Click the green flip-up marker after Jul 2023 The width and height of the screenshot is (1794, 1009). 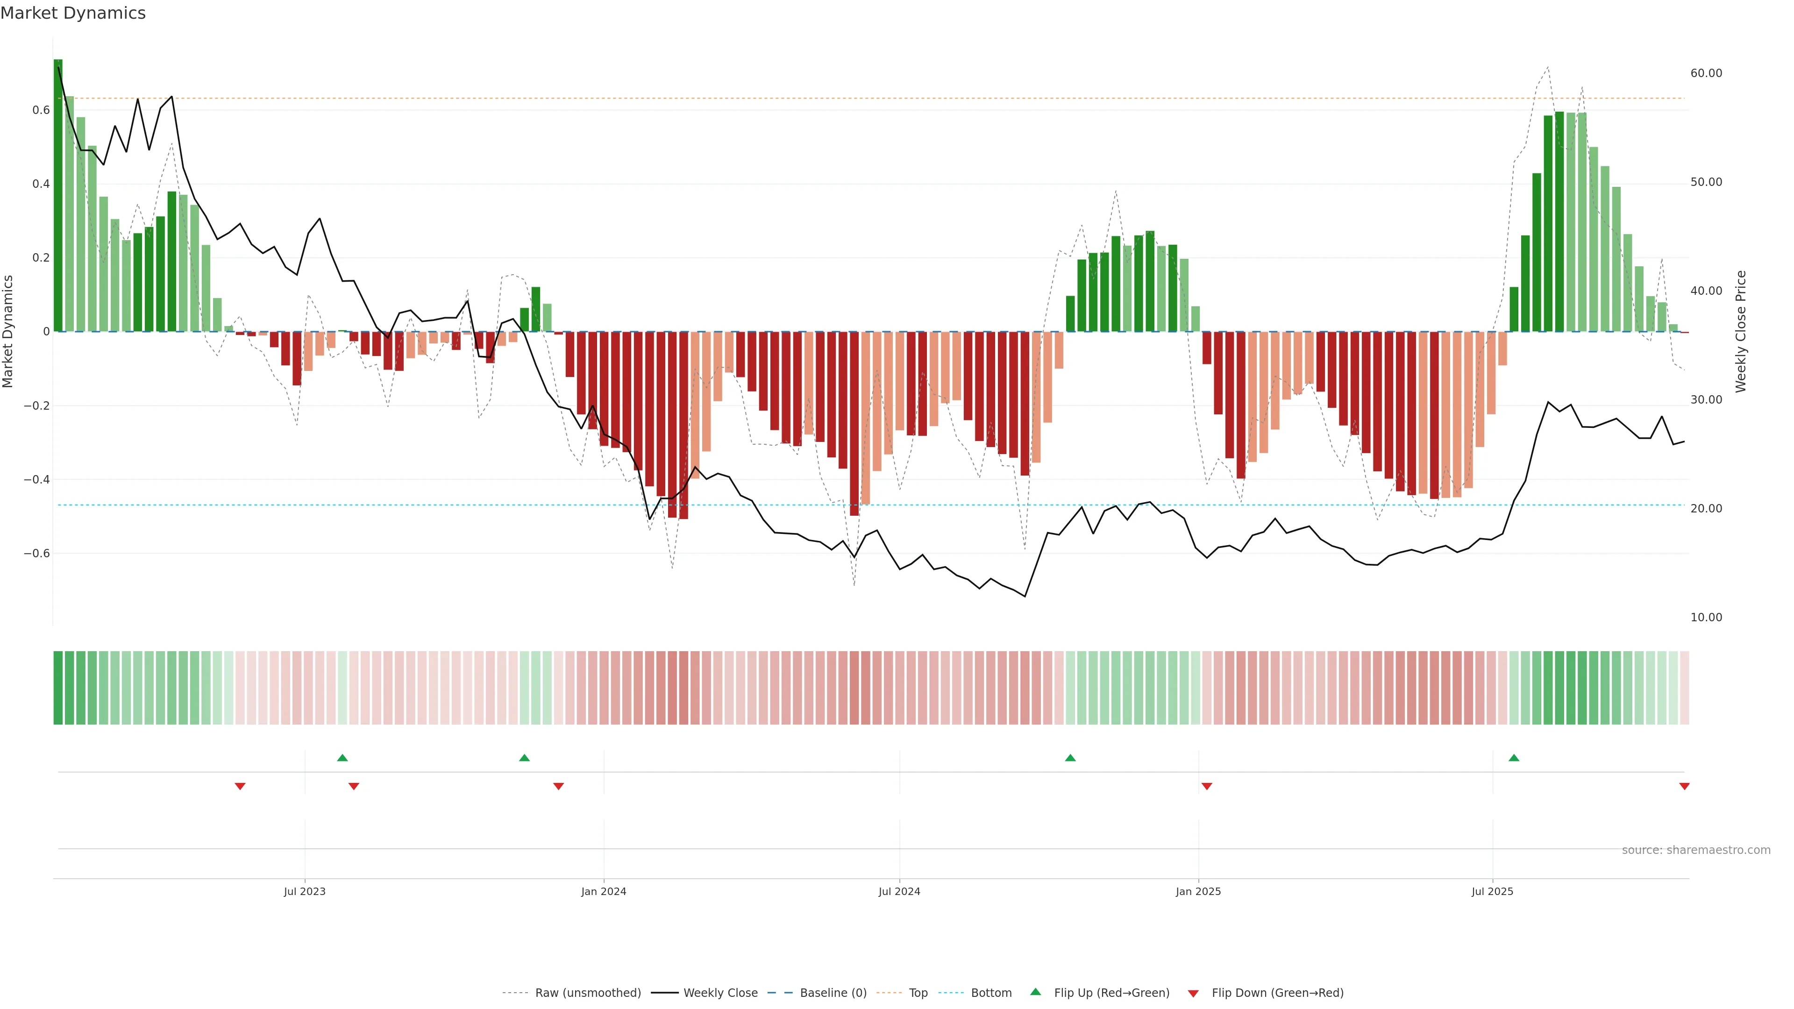pyautogui.click(x=342, y=758)
